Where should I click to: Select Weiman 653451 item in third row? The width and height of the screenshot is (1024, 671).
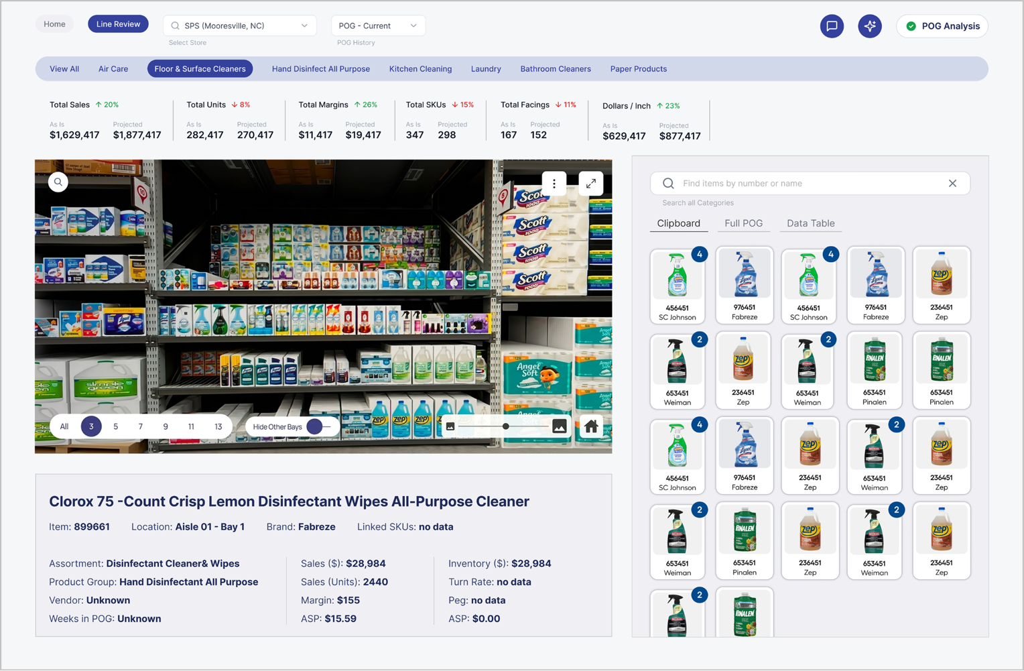(x=875, y=456)
